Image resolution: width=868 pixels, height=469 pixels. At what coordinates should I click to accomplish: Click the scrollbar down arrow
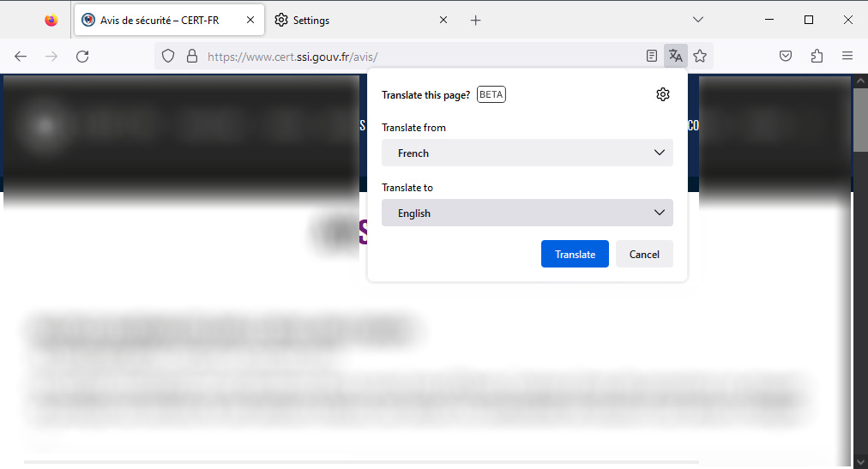pos(860,462)
